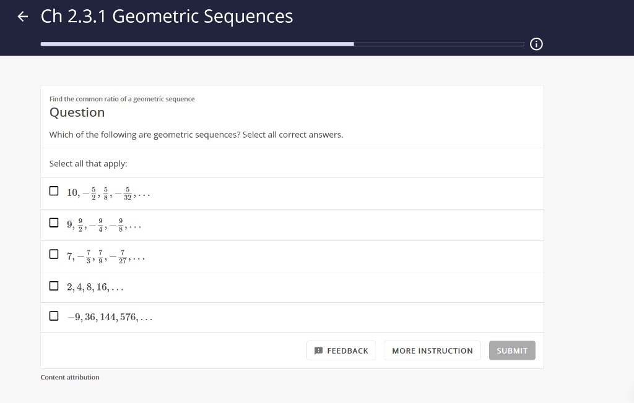Submit the answer
This screenshot has height=403, width=634.
[x=512, y=350]
